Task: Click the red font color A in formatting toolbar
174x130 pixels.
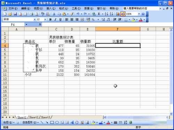Action: 141,19
